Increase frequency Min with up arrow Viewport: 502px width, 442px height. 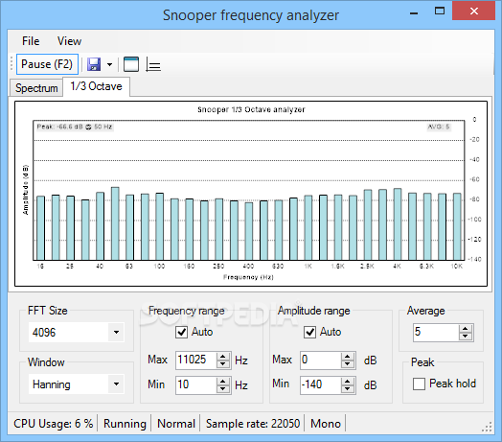223,381
